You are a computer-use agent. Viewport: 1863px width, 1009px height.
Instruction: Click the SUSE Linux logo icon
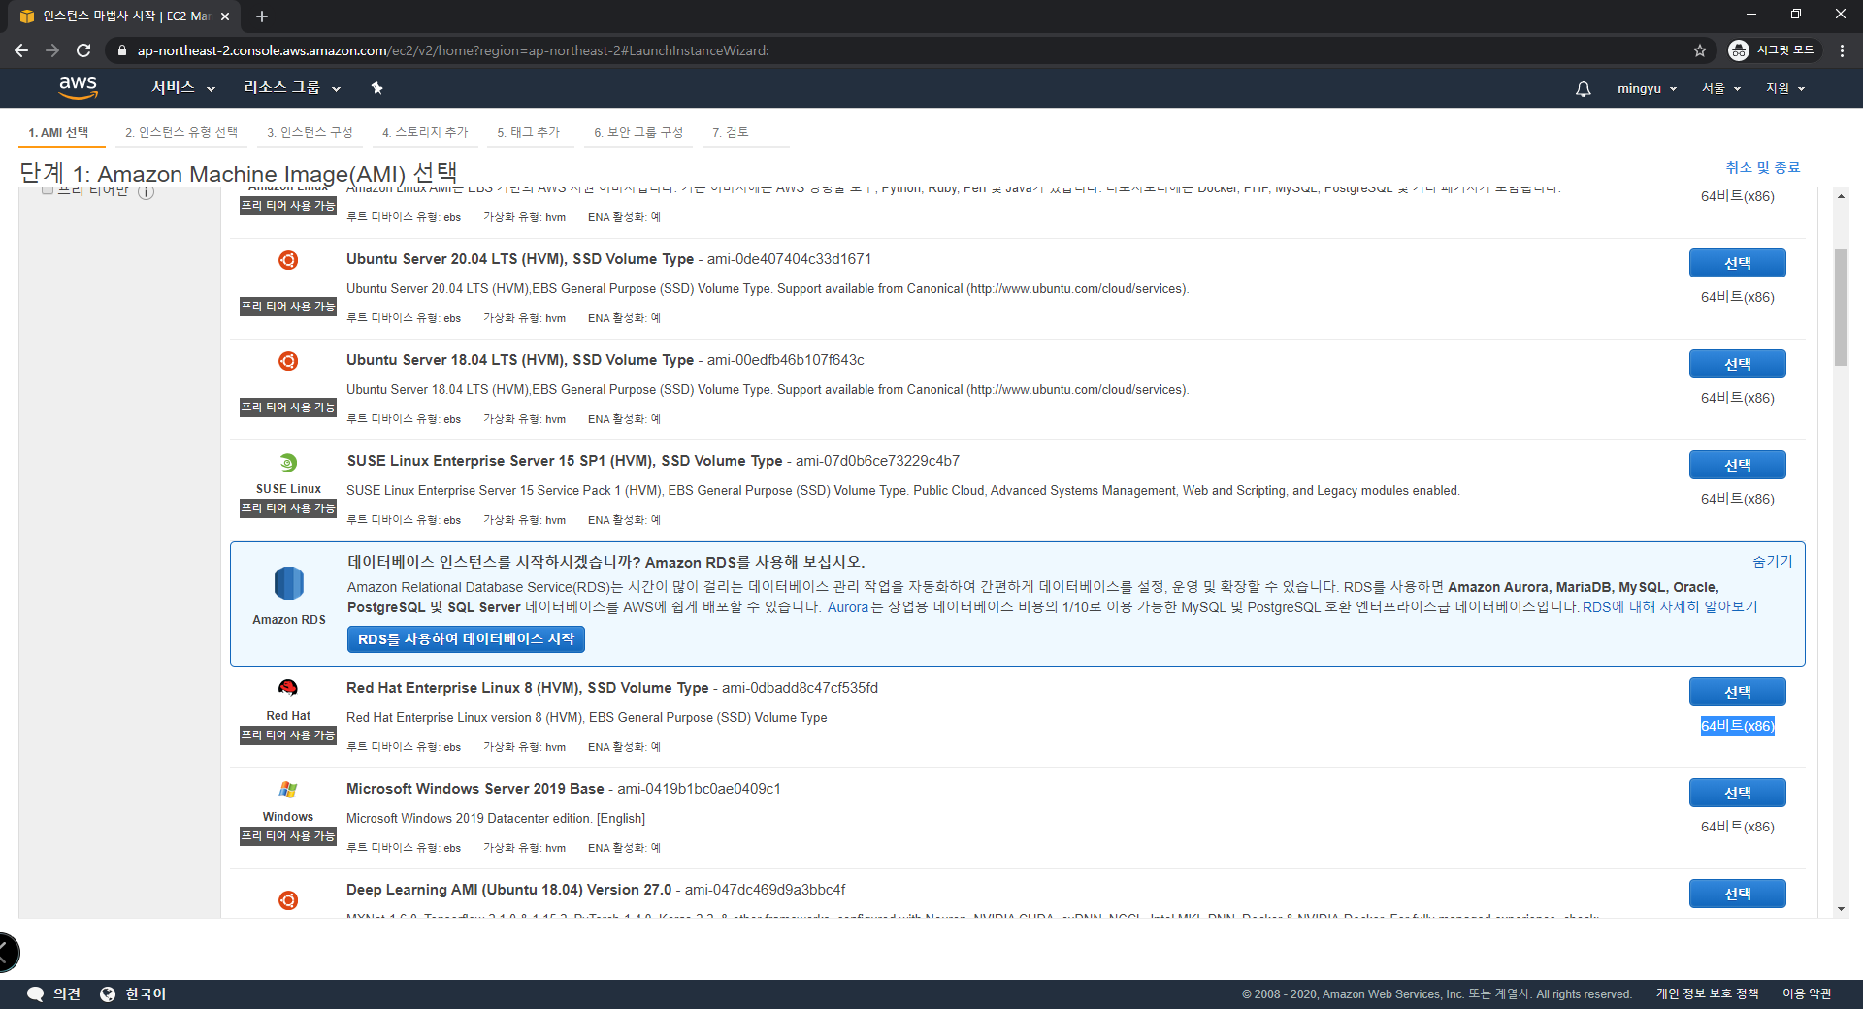(x=288, y=462)
